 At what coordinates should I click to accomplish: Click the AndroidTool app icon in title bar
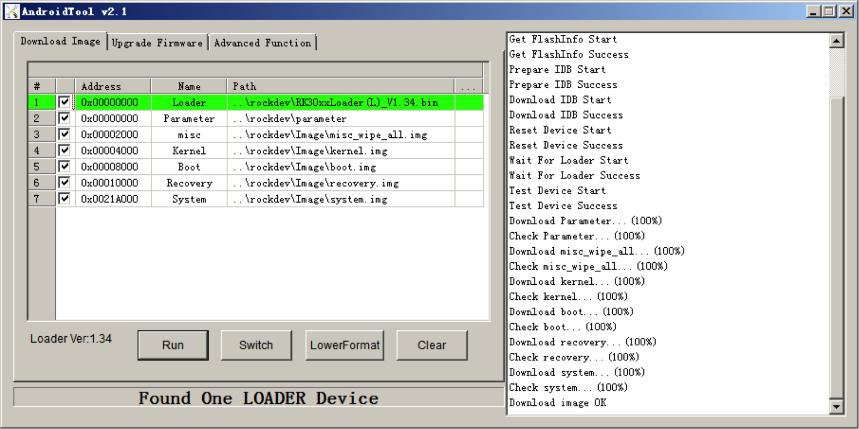coord(12,11)
